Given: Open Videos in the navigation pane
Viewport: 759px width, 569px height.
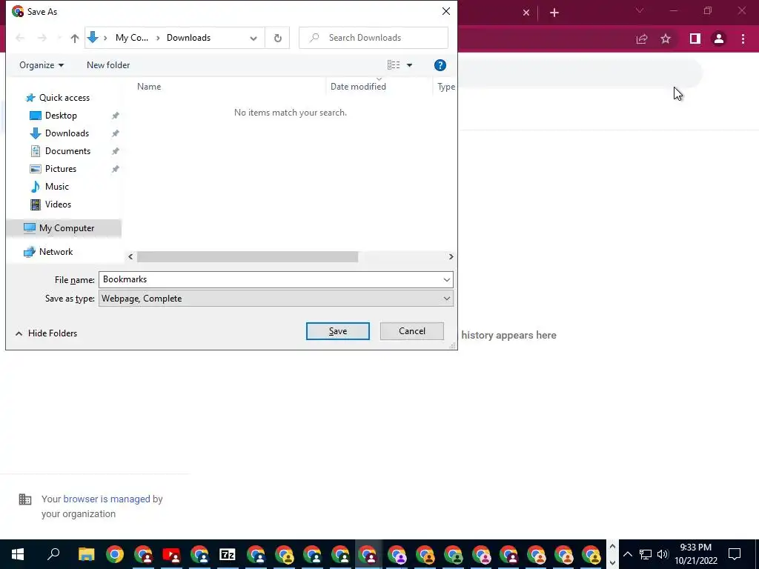Looking at the screenshot, I should [x=58, y=204].
